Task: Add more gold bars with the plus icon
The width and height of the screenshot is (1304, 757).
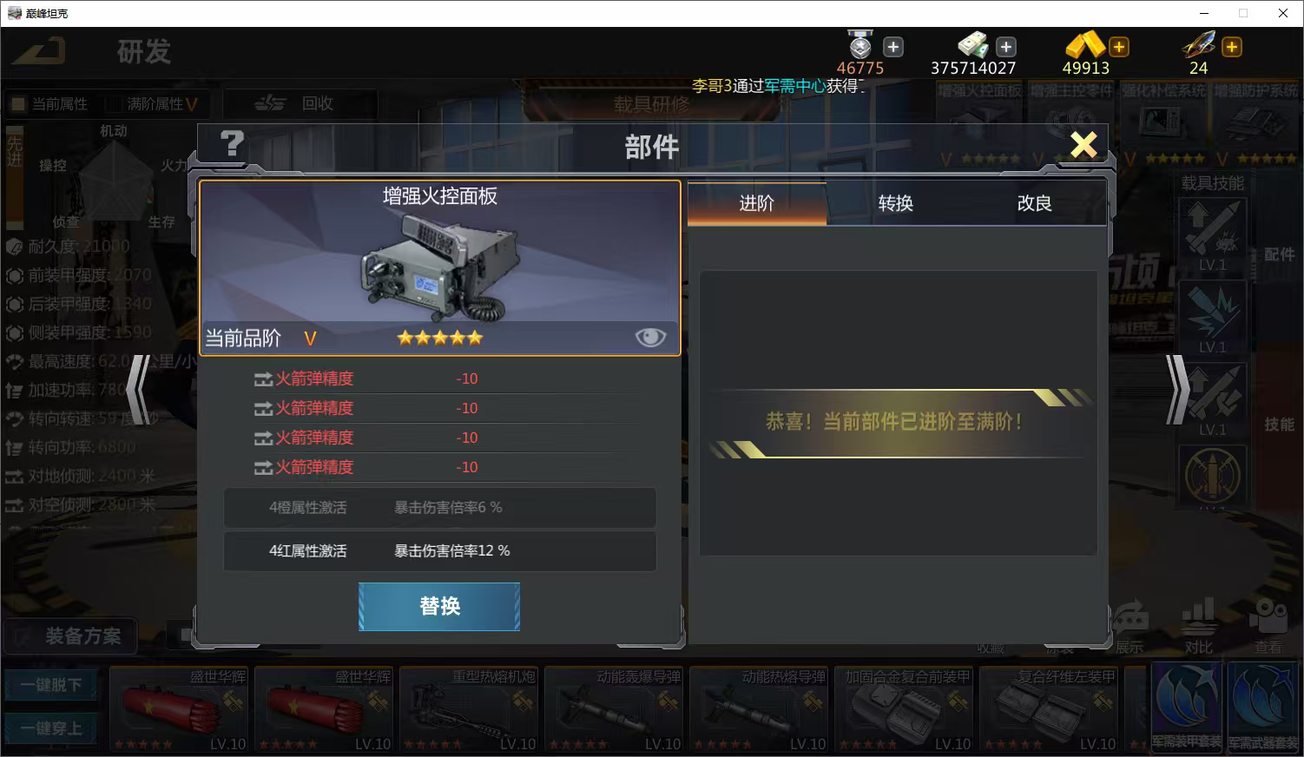Action: tap(1119, 47)
